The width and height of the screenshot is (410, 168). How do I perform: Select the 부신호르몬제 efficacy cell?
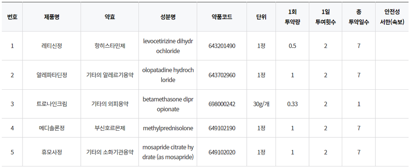(110, 128)
